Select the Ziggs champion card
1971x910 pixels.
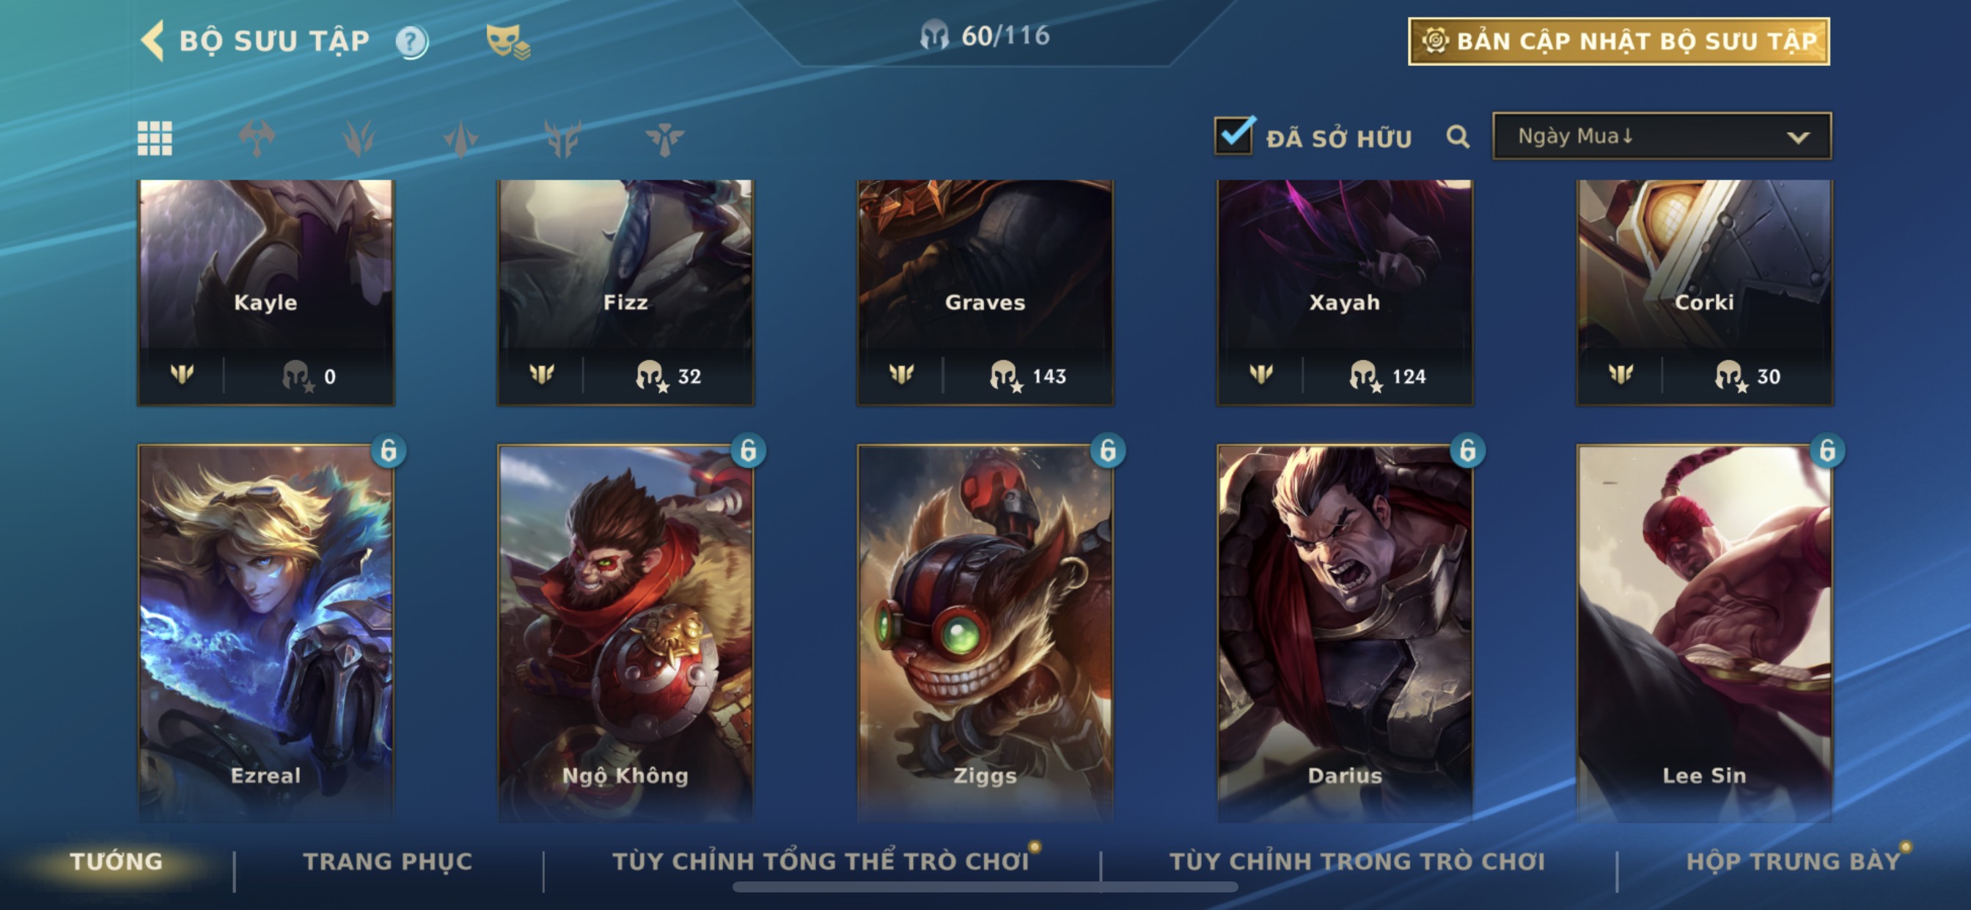click(x=985, y=633)
